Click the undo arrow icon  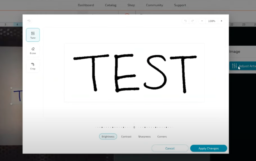point(185,21)
